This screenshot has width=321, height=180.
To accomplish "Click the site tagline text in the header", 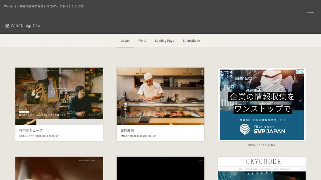I will (x=43, y=6).
